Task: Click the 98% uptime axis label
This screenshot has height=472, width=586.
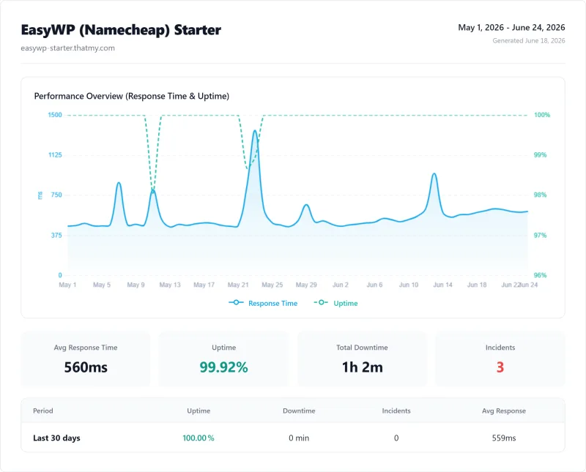Action: (540, 195)
